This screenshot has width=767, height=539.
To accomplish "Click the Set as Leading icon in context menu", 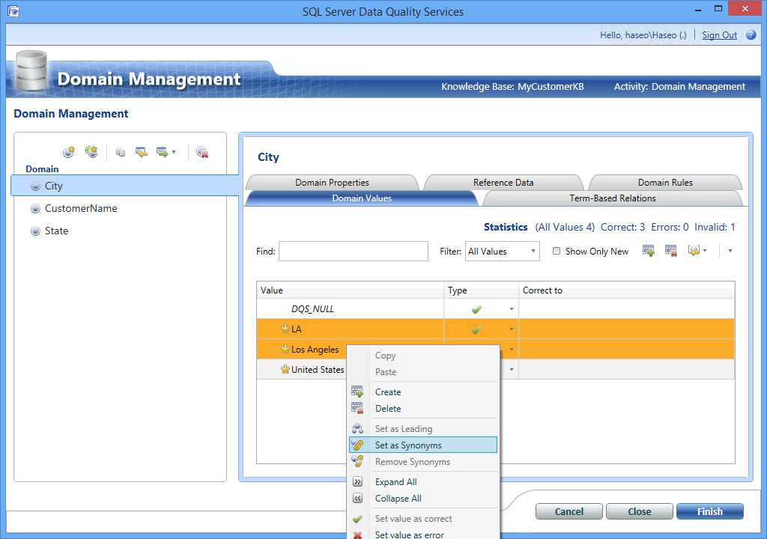I will [357, 428].
